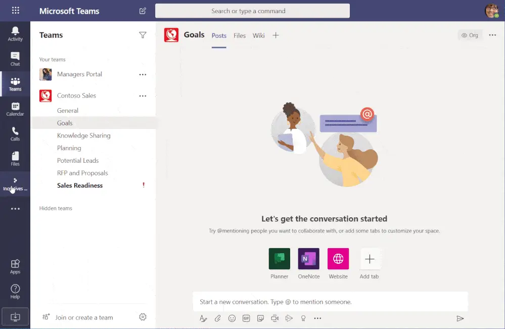Select the Sales Readiness channel
This screenshot has height=329, width=505.
coord(80,185)
